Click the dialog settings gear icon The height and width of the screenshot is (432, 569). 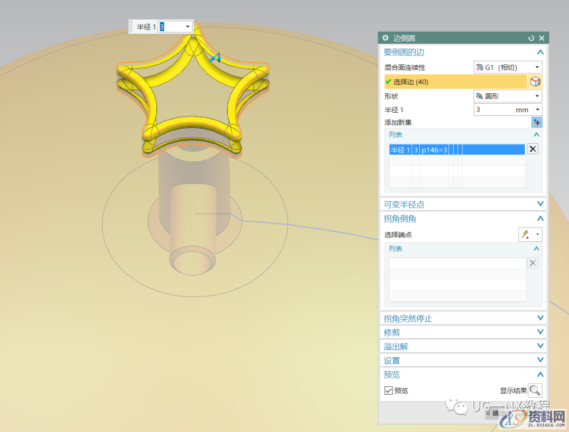(x=385, y=38)
